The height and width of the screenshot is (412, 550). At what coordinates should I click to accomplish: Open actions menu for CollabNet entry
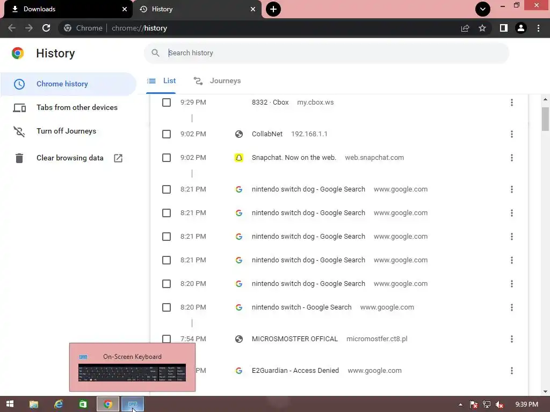pyautogui.click(x=512, y=134)
